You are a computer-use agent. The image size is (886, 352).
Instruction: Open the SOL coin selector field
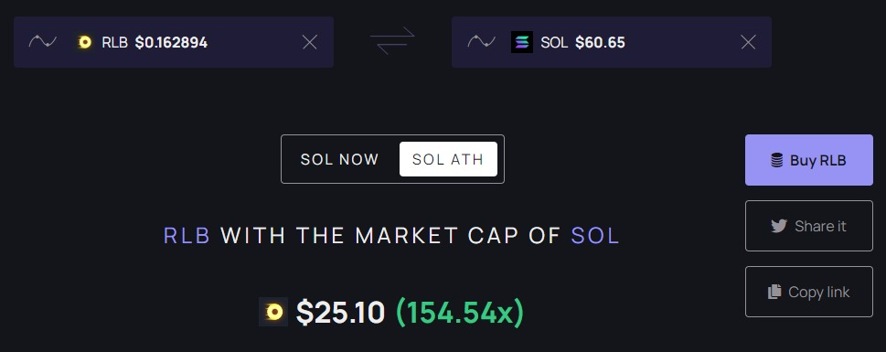pyautogui.click(x=612, y=42)
